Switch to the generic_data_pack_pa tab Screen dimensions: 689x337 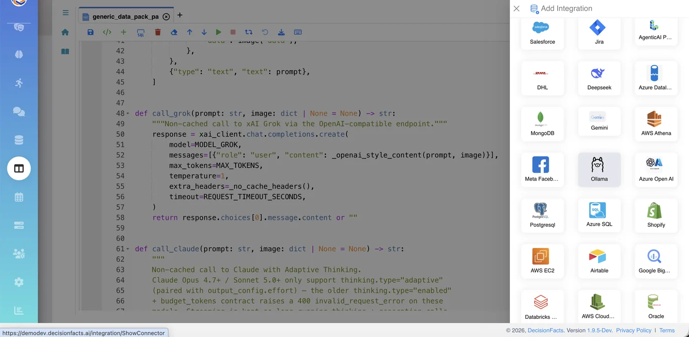coord(125,16)
